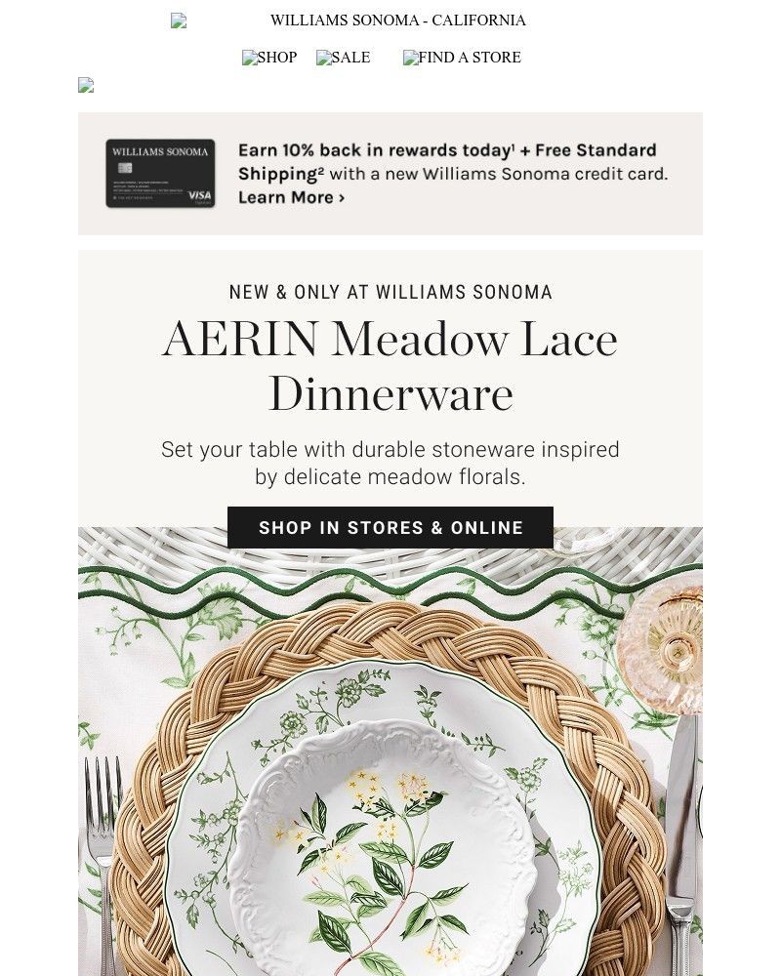Open the SHOP menu
The height and width of the screenshot is (976, 781).
click(x=275, y=58)
